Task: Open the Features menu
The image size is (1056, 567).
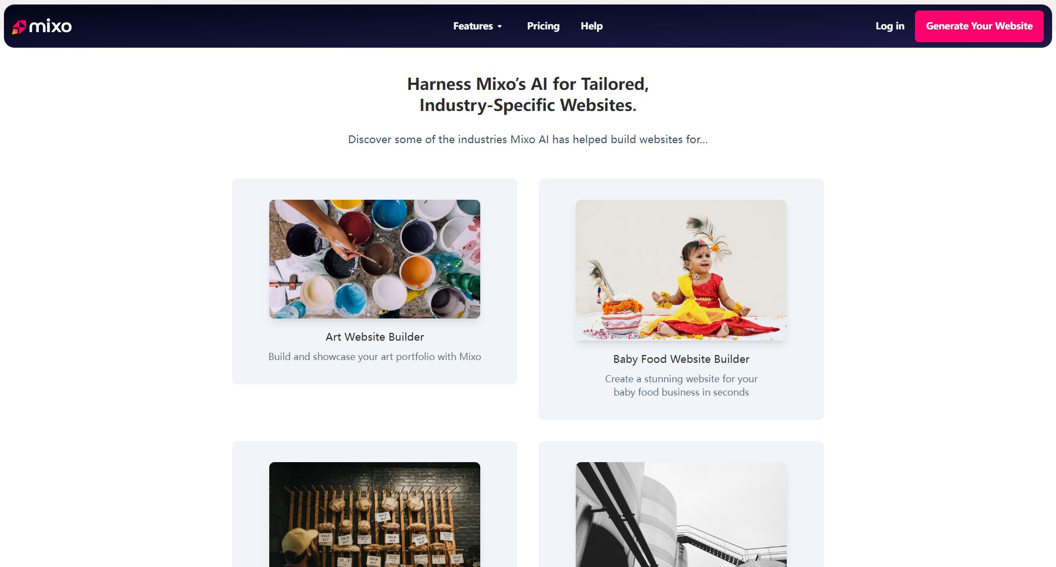Action: (x=477, y=26)
